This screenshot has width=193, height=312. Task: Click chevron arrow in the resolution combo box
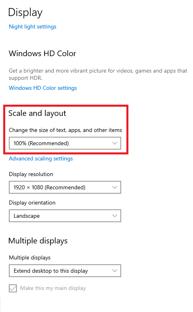click(115, 187)
